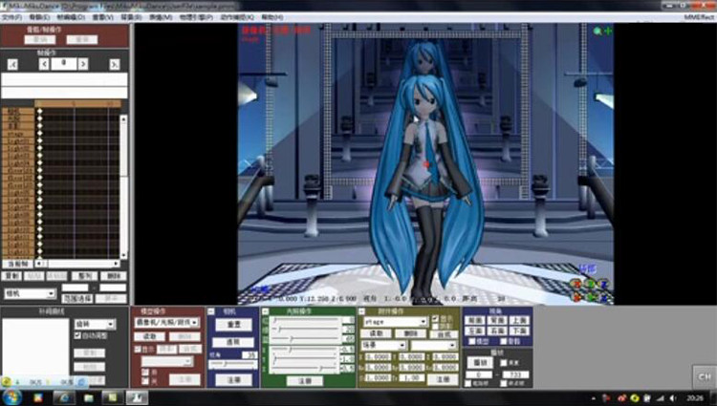Click the CH language indicator
Viewport: 717px width, 406px height.
(704, 376)
